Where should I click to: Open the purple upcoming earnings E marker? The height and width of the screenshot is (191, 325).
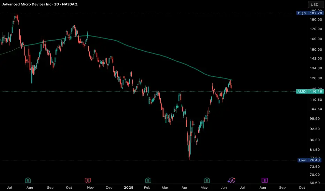[x=264, y=181]
